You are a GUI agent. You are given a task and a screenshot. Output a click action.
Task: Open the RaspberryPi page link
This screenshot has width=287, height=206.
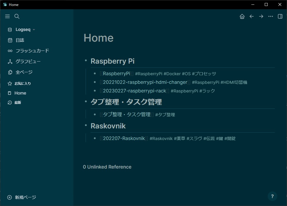click(116, 74)
